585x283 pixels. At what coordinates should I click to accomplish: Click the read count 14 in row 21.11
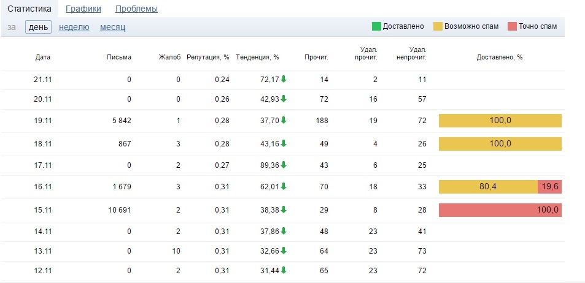pos(324,79)
